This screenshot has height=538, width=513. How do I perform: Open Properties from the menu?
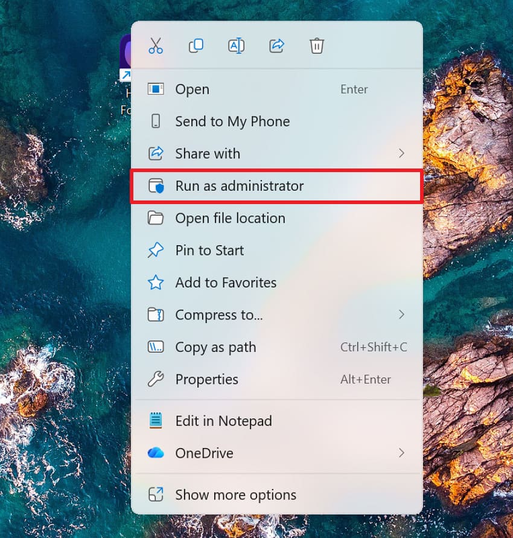coord(208,379)
